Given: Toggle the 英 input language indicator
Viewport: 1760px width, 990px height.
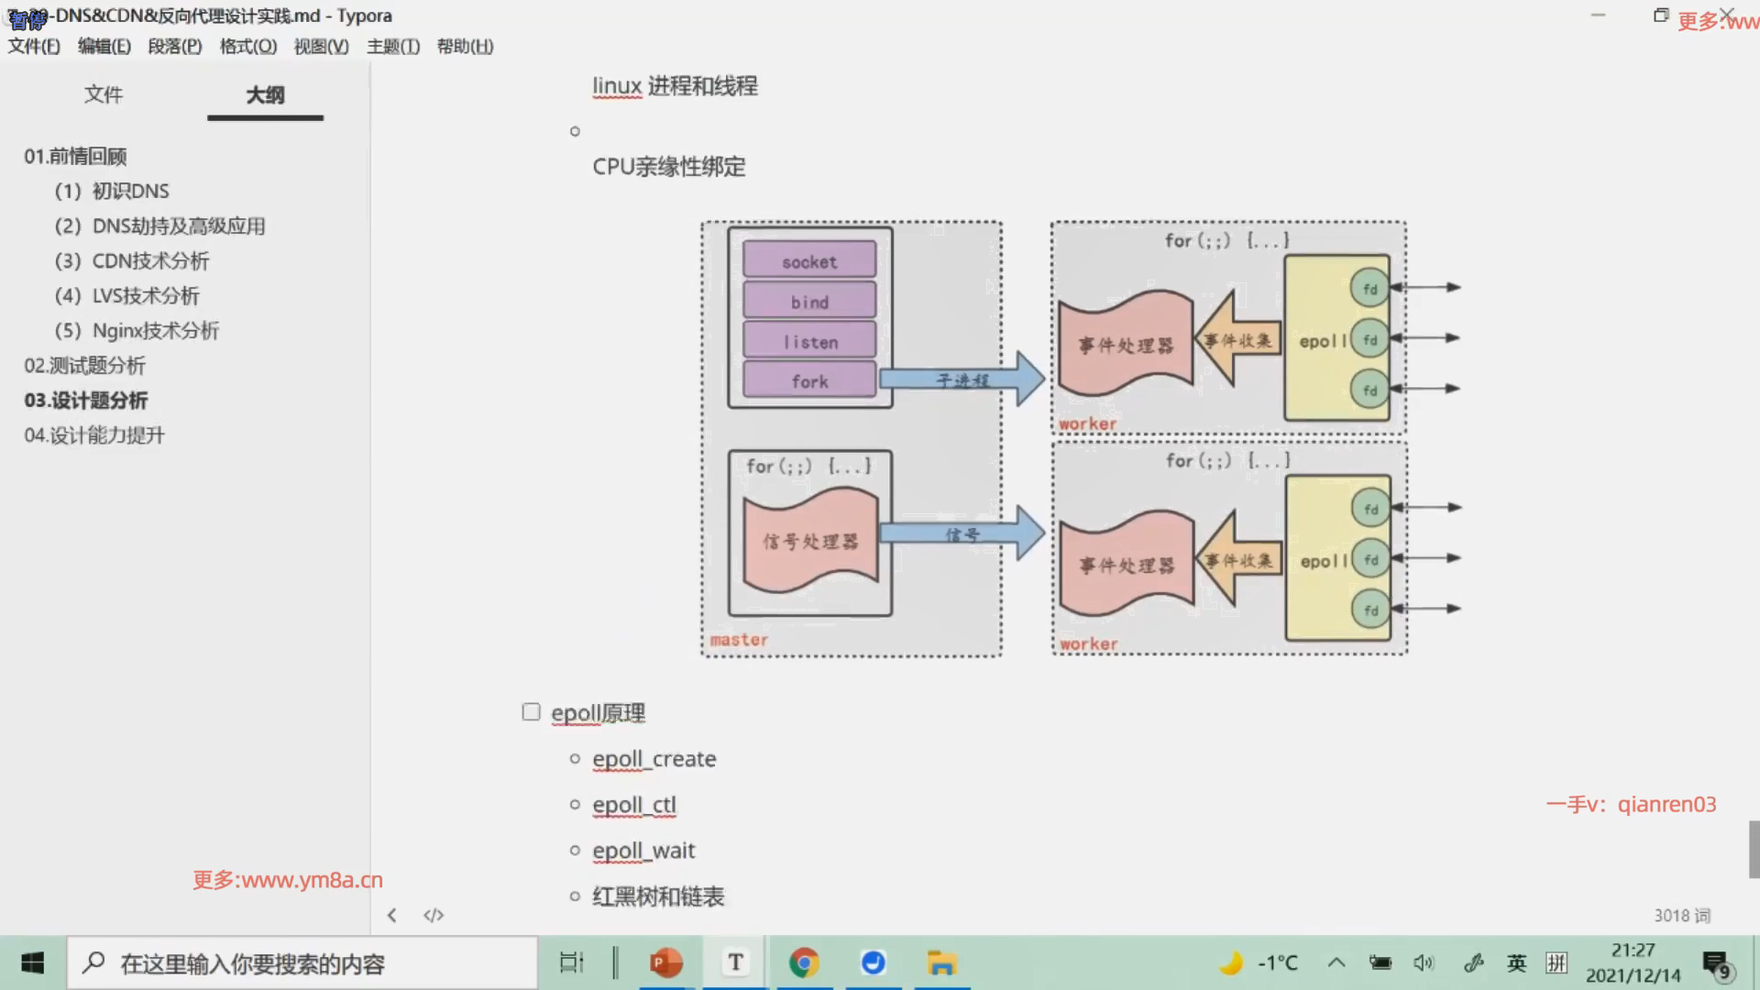Looking at the screenshot, I should tap(1517, 962).
